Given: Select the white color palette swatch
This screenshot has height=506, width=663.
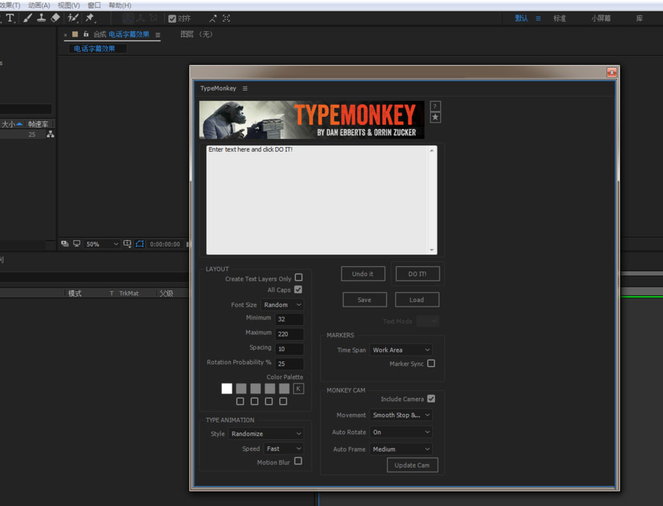Looking at the screenshot, I should point(227,389).
